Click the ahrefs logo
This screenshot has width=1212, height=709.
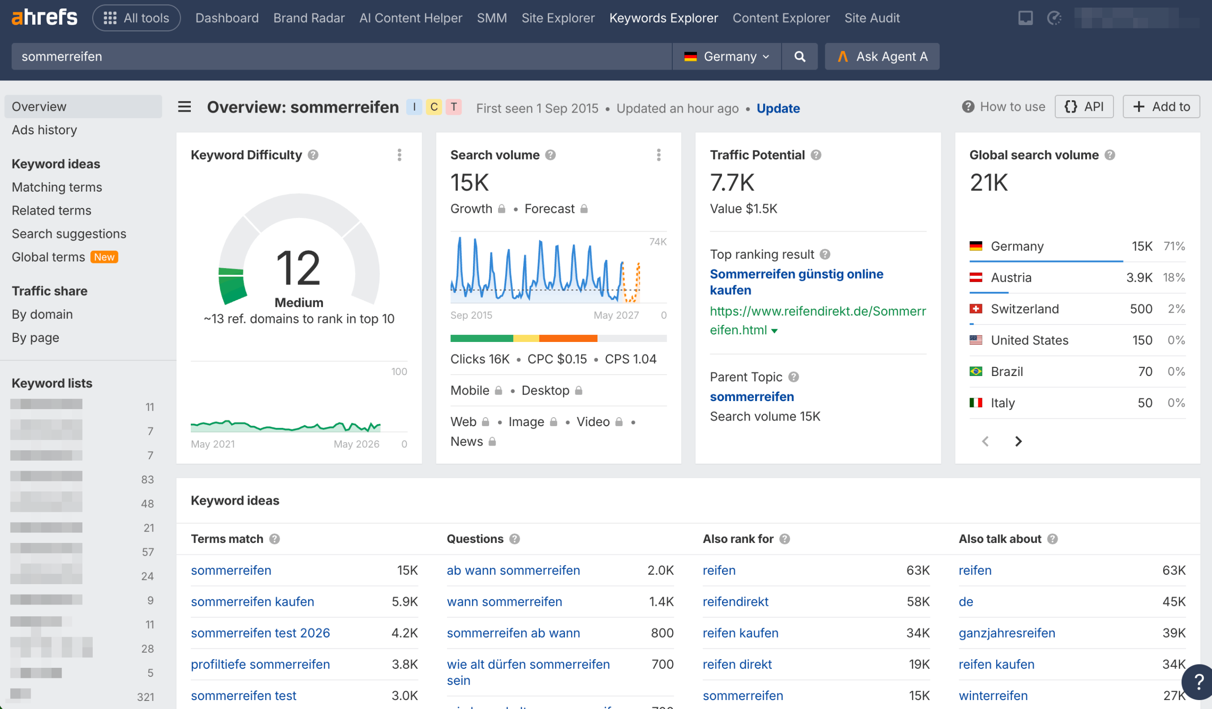(44, 18)
